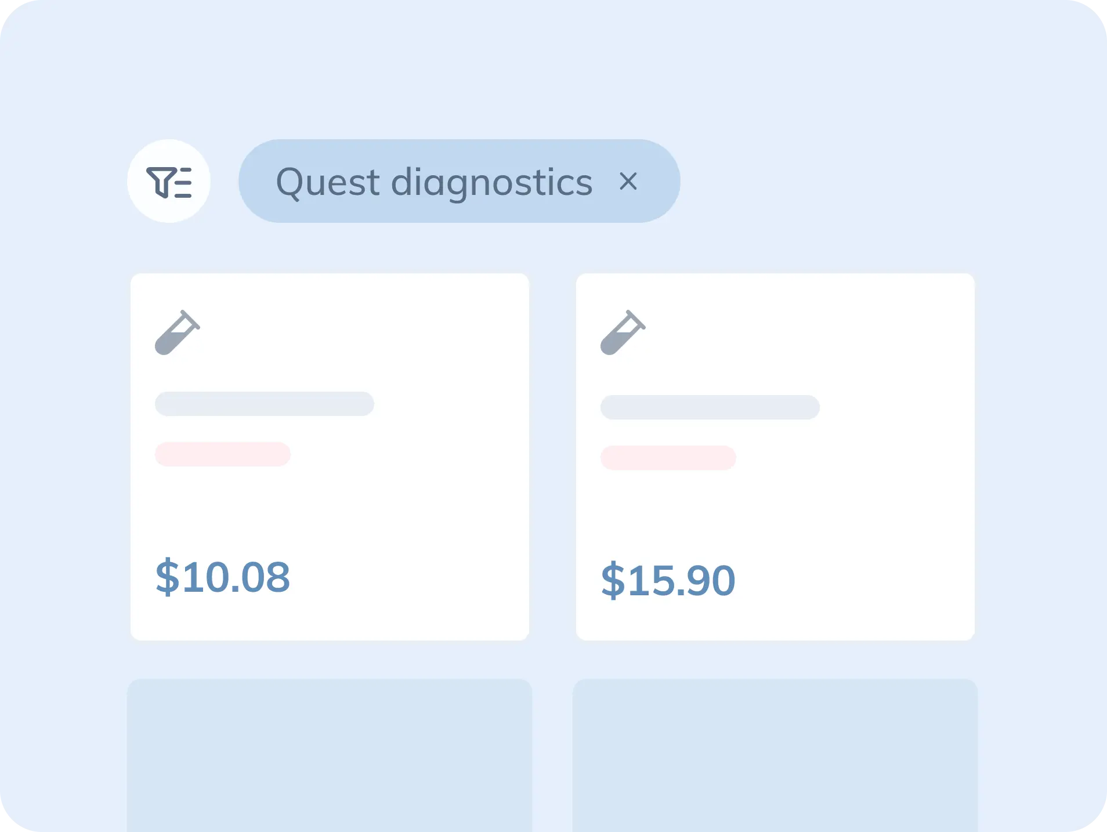1107x832 pixels.
Task: Open the filter list icon
Action: pyautogui.click(x=169, y=182)
